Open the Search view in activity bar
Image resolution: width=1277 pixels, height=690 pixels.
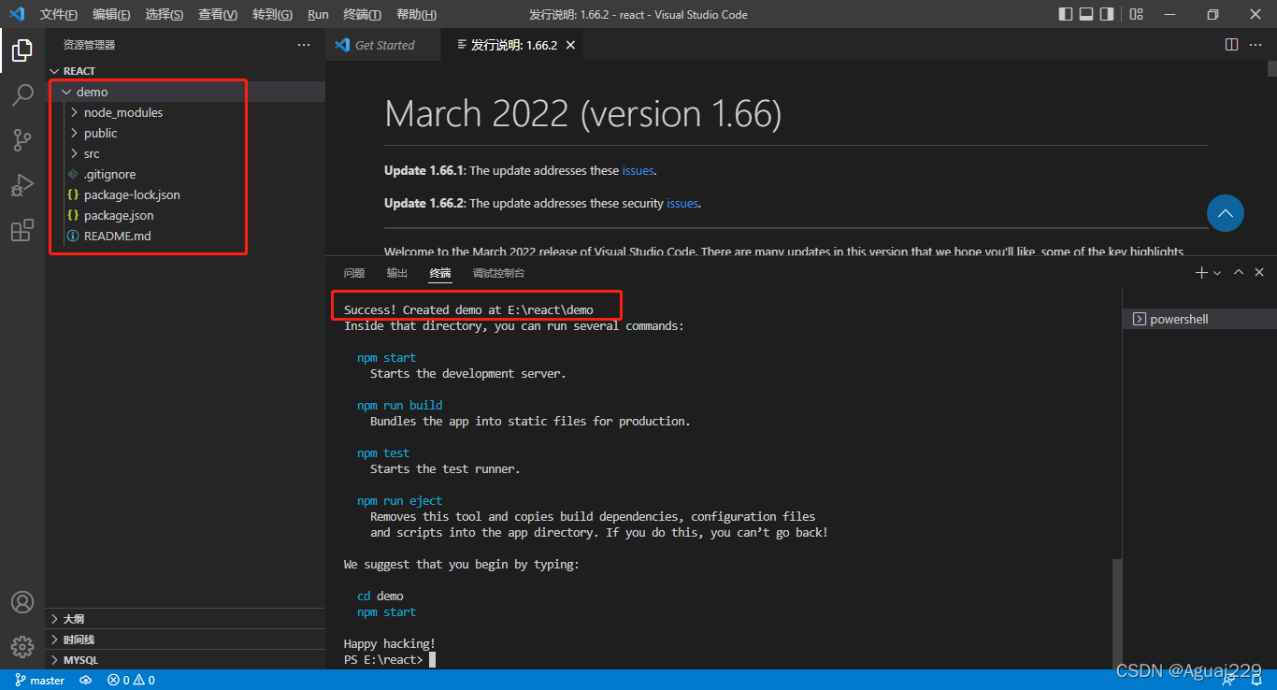pos(22,95)
